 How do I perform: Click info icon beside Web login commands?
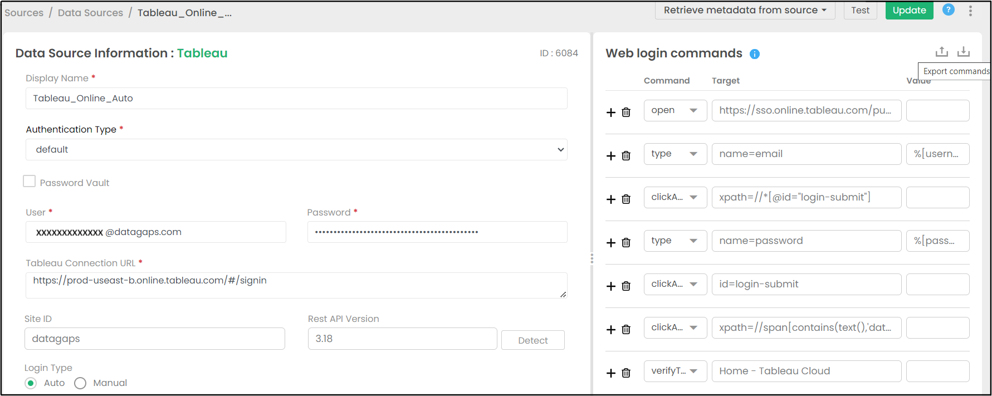755,54
